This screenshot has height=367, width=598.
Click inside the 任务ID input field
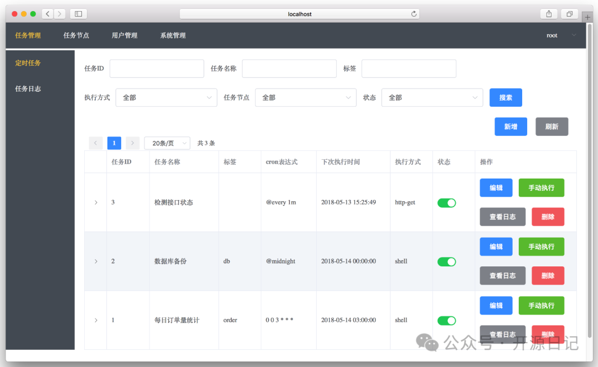[157, 69]
